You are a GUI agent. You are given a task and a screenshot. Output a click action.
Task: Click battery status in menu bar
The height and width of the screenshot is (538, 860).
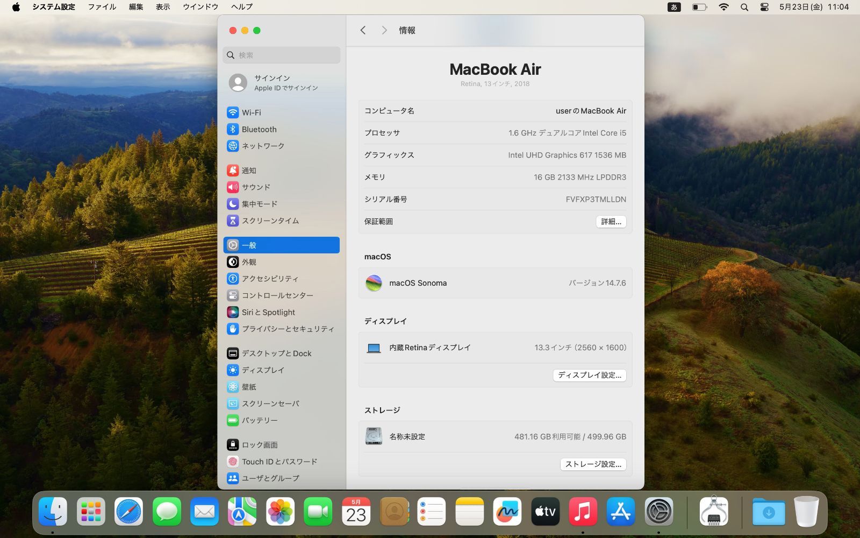coord(699,7)
